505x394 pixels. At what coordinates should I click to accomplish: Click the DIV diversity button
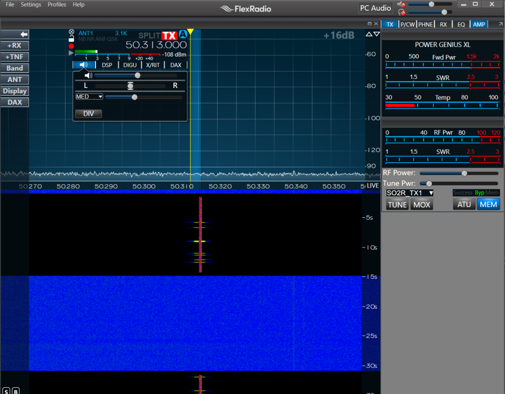point(88,114)
